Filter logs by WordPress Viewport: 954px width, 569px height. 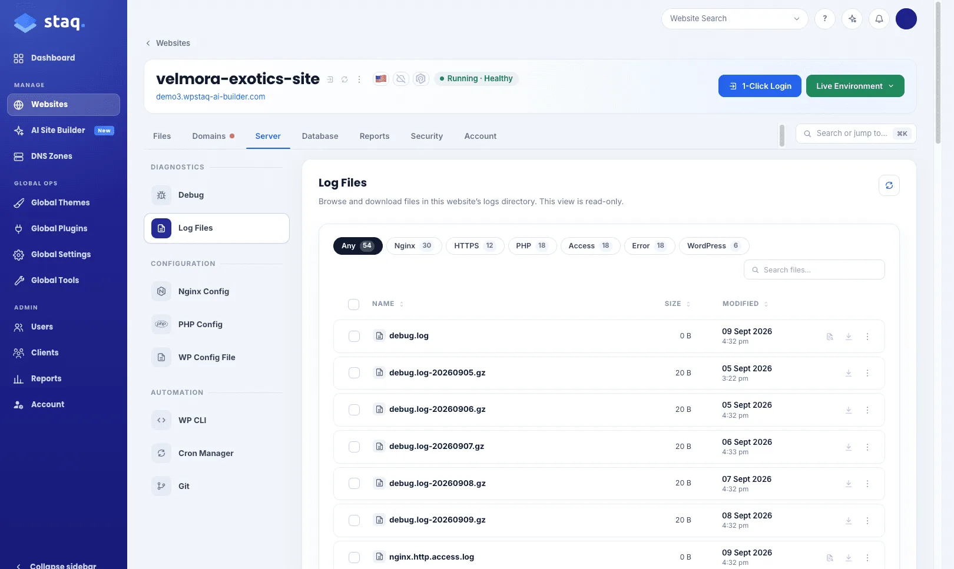[714, 246]
